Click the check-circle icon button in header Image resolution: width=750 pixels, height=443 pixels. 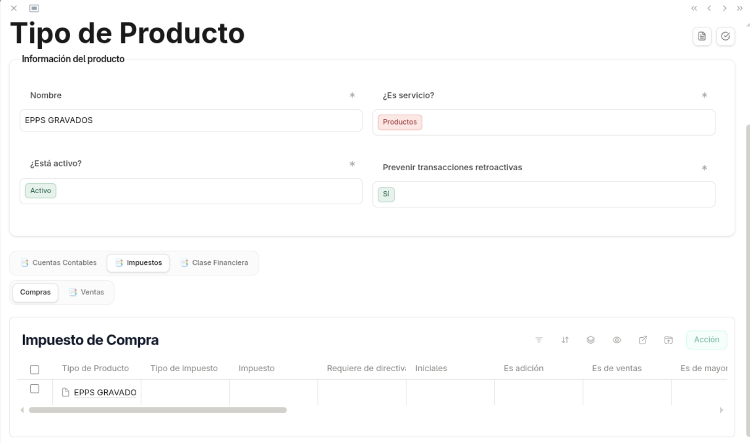[x=725, y=36]
